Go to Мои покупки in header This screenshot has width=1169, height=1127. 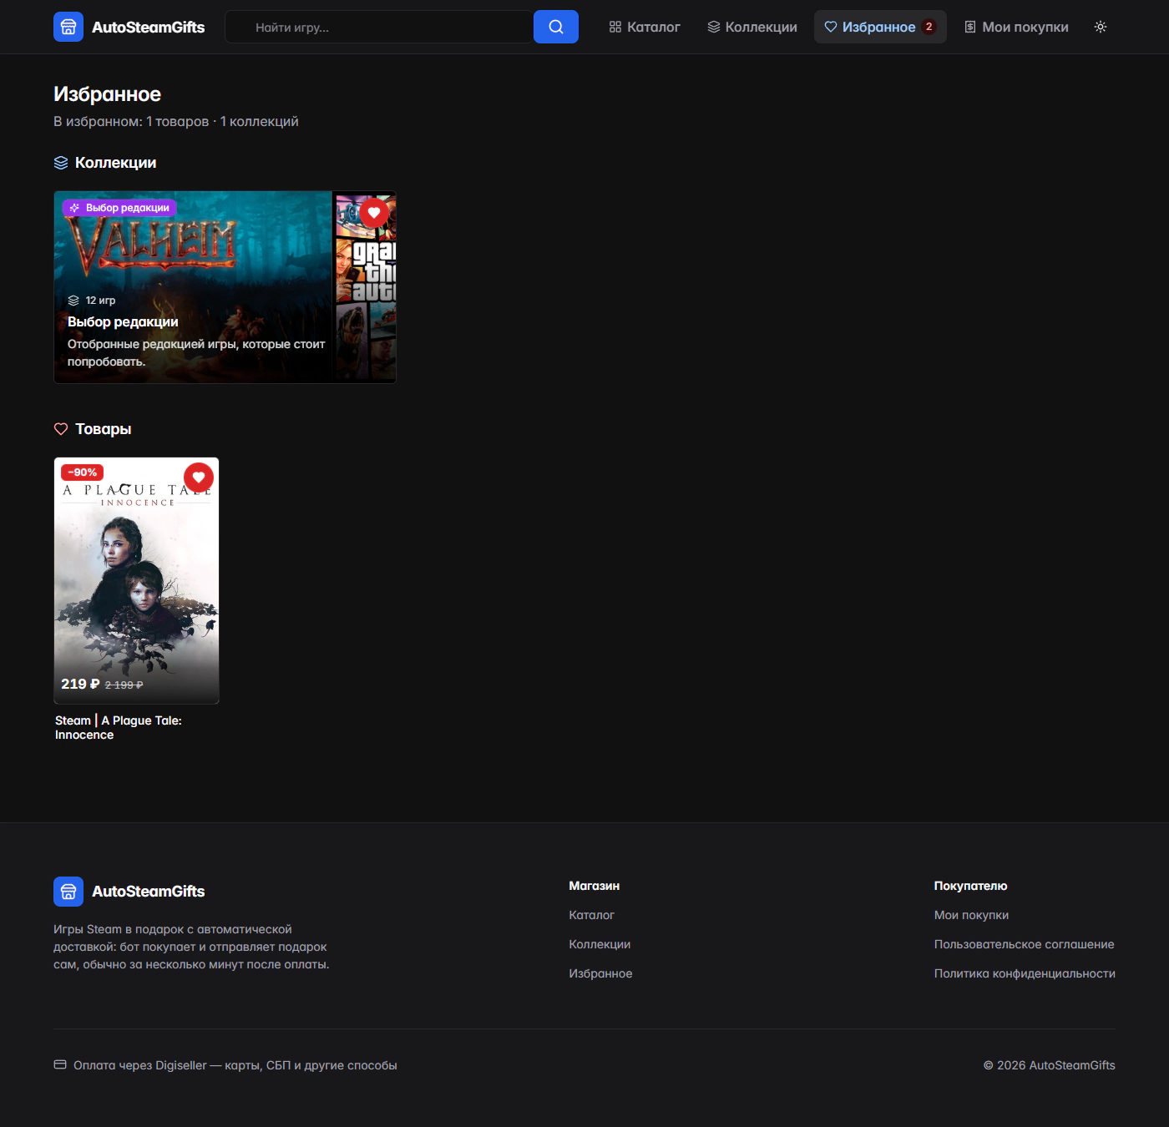1016,27
